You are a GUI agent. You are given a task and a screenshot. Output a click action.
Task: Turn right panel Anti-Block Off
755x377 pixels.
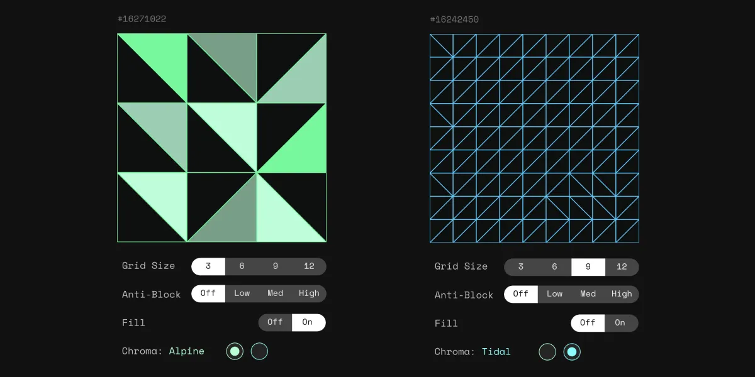(x=521, y=294)
